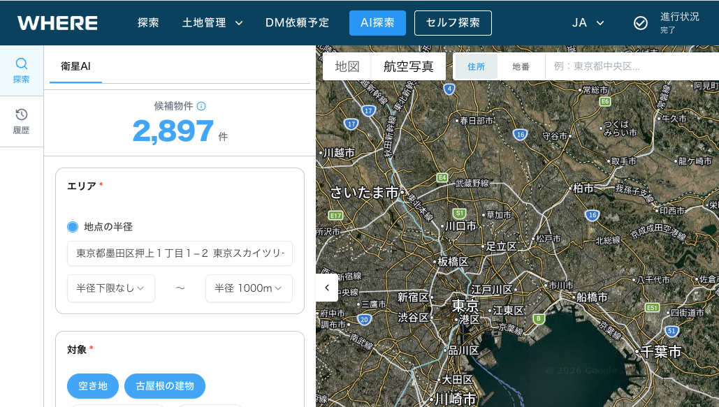Click the E17 expressway marker

[x=335, y=216]
